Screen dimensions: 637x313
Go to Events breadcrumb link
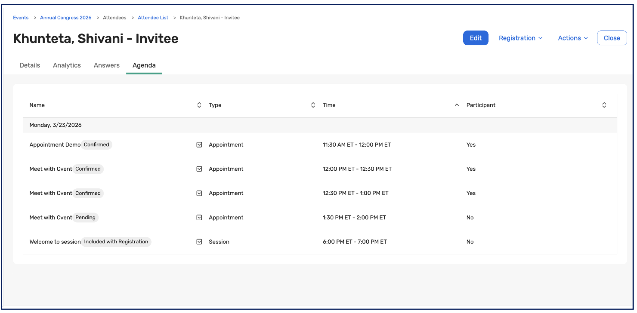pos(21,18)
